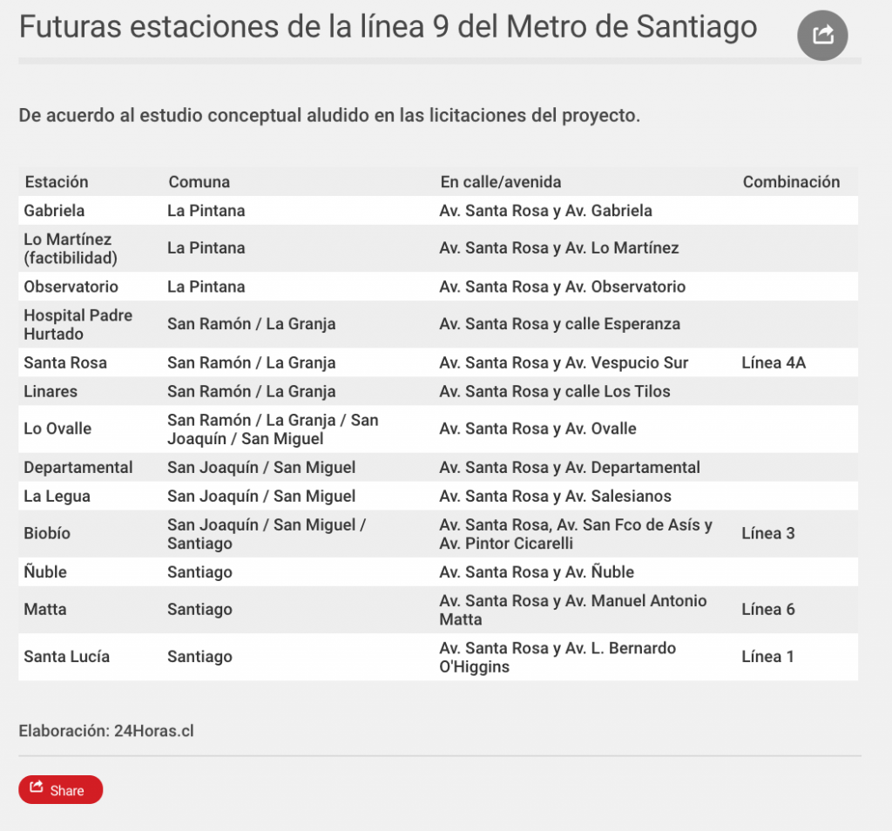The height and width of the screenshot is (831, 892).
Task: Click the Línea 3 combination cell
Action: pos(768,533)
